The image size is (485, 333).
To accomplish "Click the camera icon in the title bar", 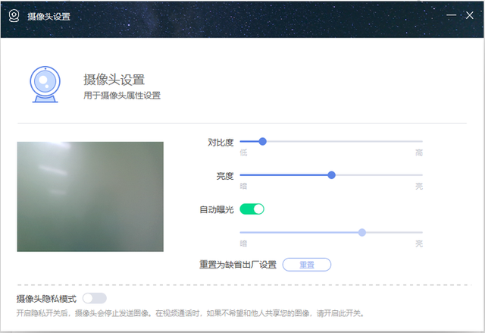I will 14,15.
